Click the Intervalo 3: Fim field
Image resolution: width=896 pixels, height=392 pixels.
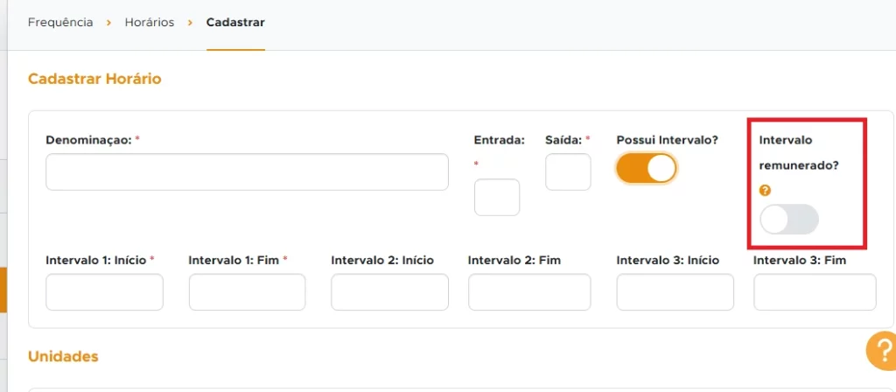[815, 292]
